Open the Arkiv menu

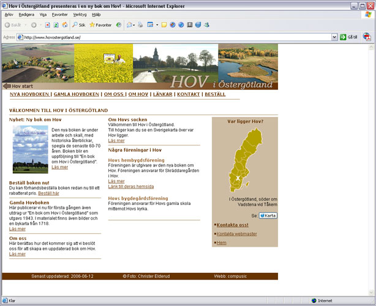coord(9,15)
